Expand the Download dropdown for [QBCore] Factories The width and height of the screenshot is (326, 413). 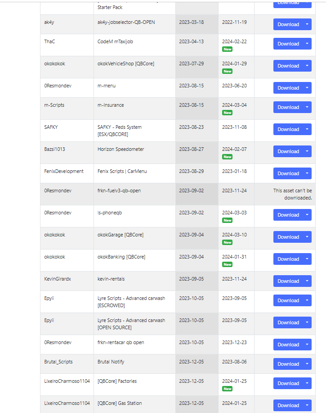[306, 383]
